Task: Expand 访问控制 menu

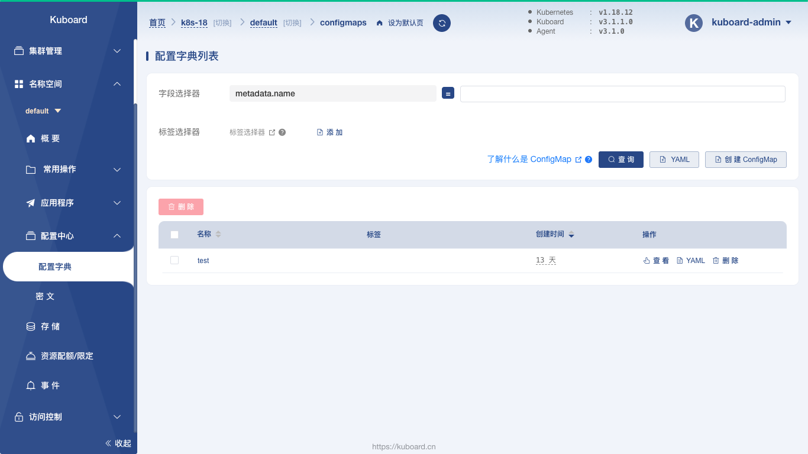Action: point(68,417)
